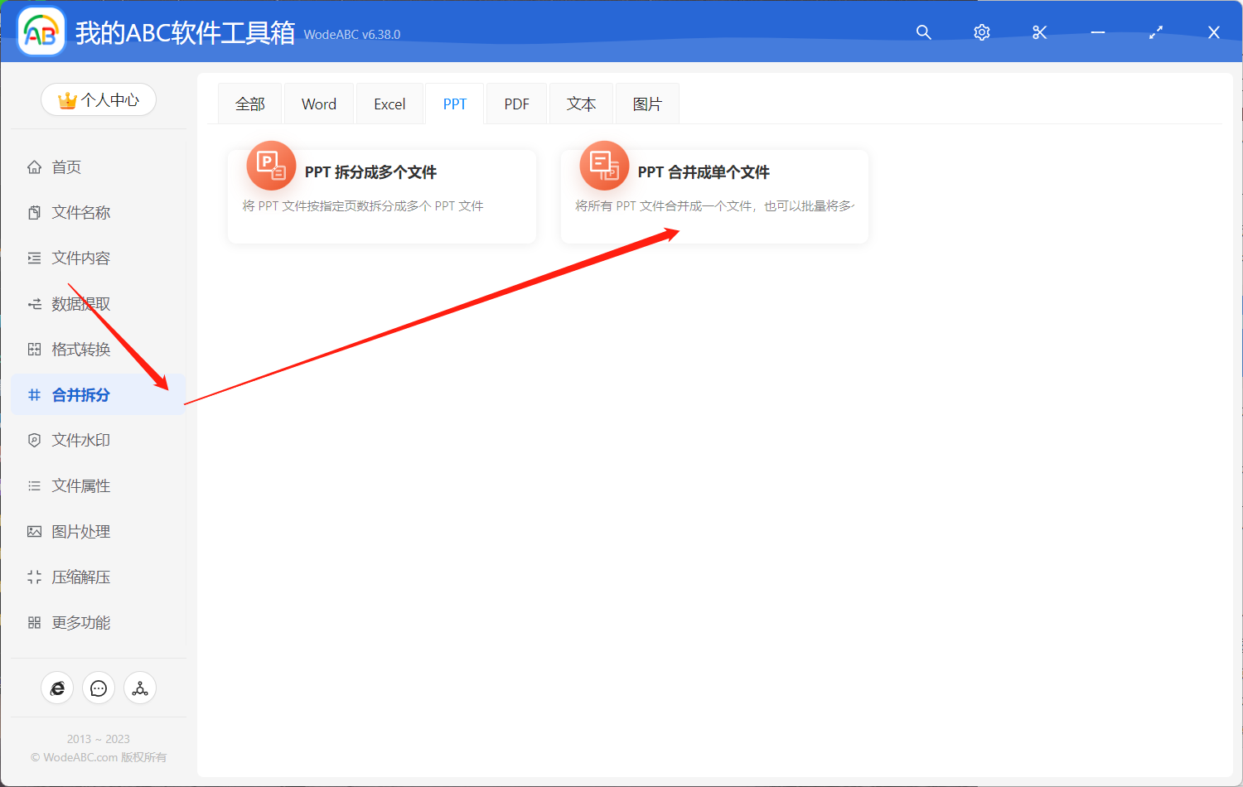Open the feedback chat bubble icon

click(x=99, y=688)
